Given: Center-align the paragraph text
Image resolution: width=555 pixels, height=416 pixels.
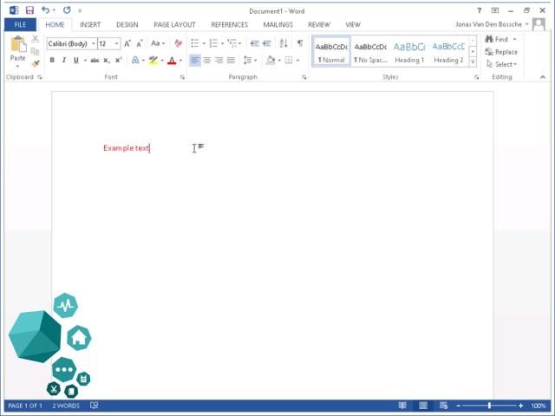Looking at the screenshot, I should [206, 61].
